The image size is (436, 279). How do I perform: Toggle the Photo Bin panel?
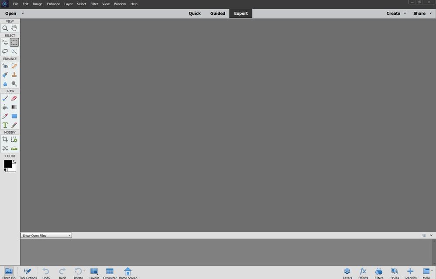point(8,272)
